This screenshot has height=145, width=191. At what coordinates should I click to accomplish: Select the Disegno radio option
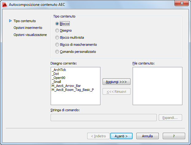point(57,30)
